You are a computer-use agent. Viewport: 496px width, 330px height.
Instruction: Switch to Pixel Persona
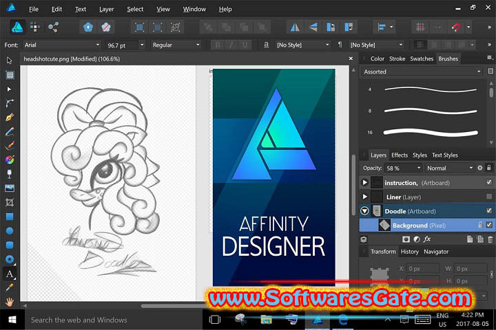pyautogui.click(x=35, y=27)
